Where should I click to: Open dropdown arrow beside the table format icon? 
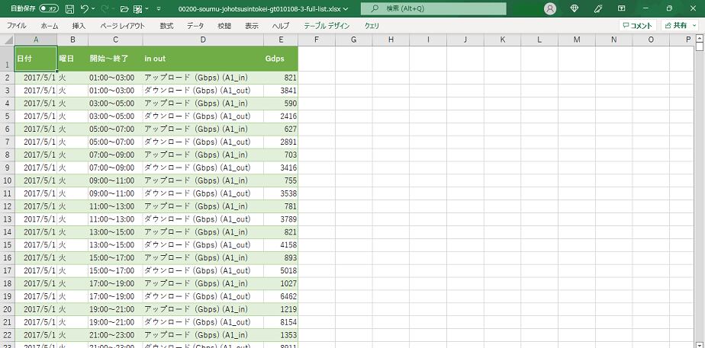[x=147, y=8]
